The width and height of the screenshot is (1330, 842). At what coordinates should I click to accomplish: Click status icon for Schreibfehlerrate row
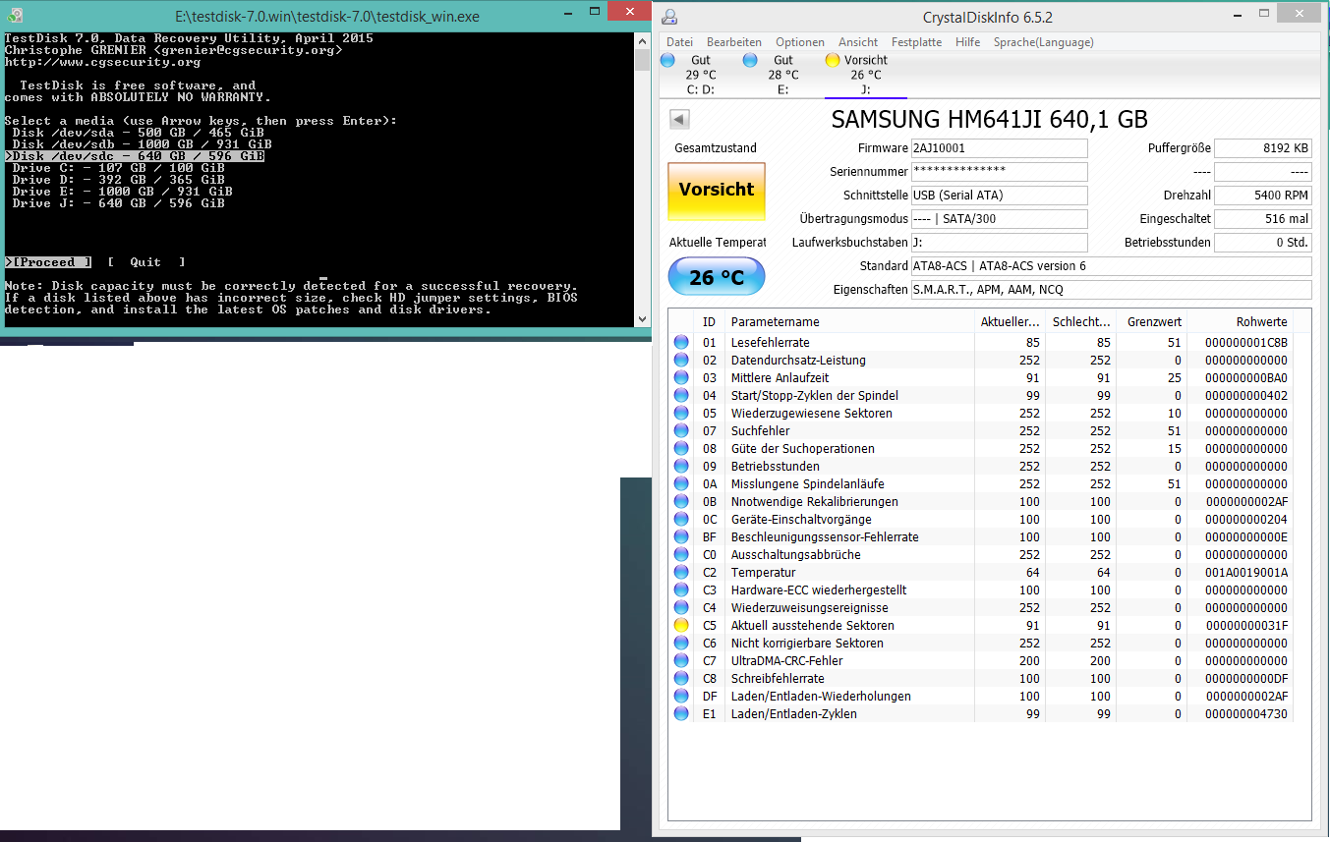click(x=681, y=678)
